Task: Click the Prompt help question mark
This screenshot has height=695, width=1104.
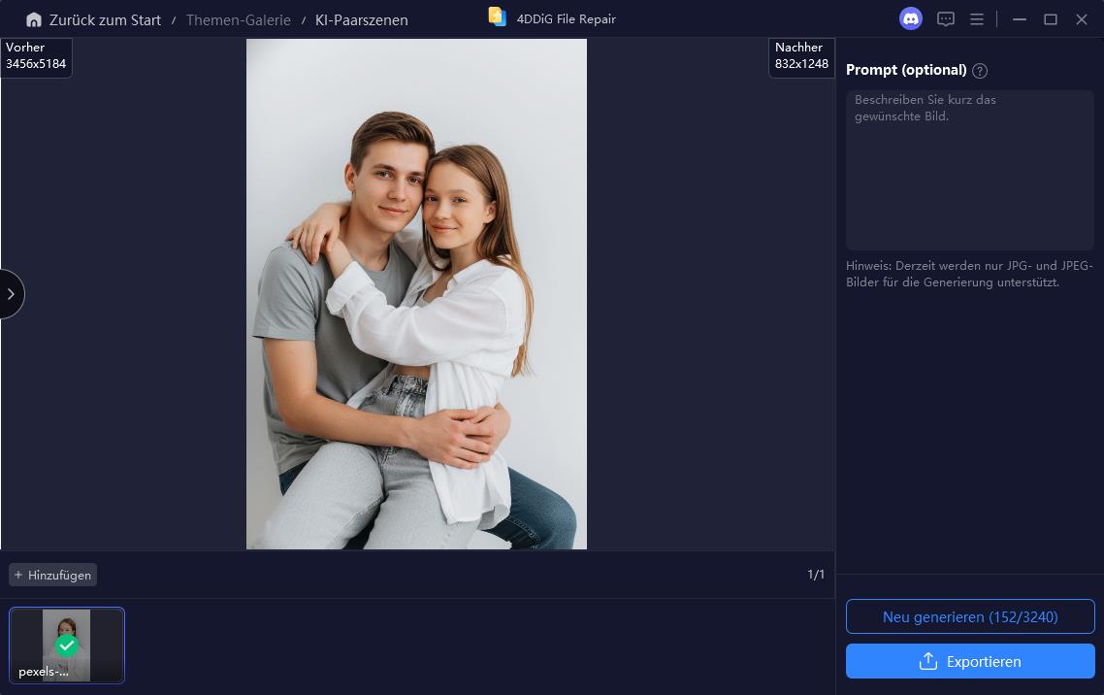Action: (x=980, y=71)
